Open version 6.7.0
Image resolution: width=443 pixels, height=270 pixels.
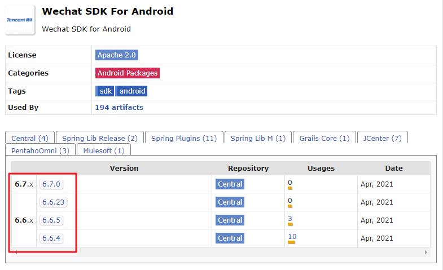[51, 184]
